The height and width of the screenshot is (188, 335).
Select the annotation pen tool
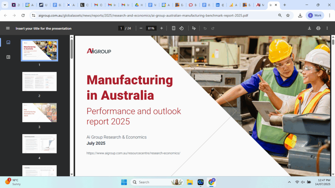click(x=194, y=28)
